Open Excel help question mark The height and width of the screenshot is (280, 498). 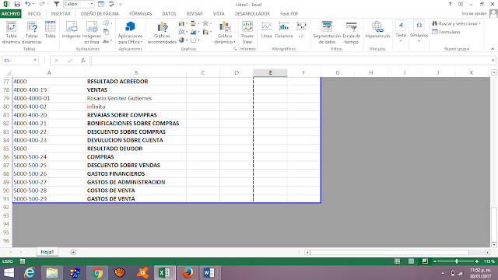tap(450, 4)
